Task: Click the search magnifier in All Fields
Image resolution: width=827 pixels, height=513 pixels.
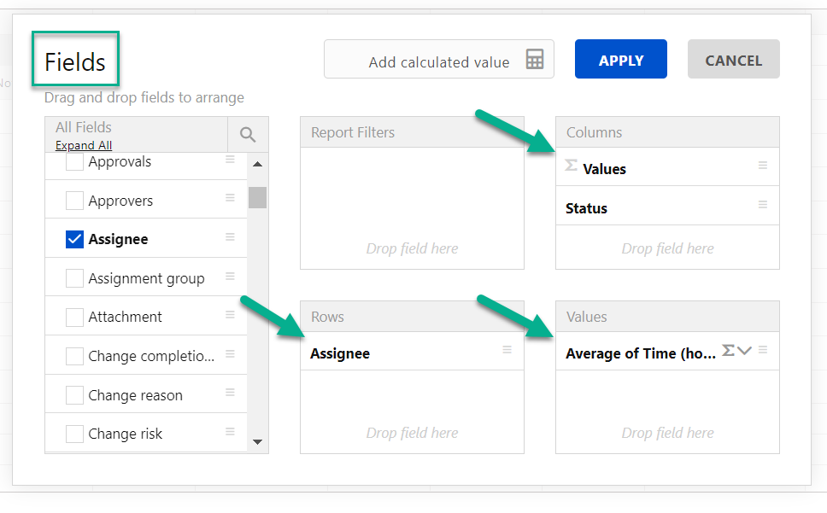Action: (x=248, y=134)
